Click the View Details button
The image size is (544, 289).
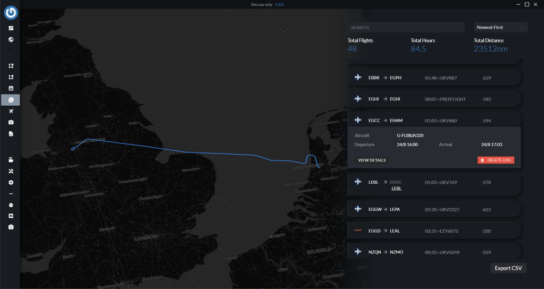372,160
